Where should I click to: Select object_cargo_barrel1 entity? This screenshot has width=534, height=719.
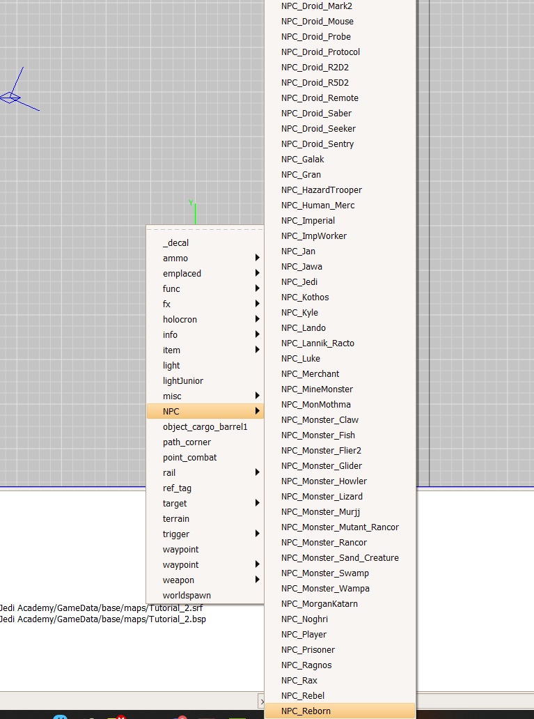[205, 427]
